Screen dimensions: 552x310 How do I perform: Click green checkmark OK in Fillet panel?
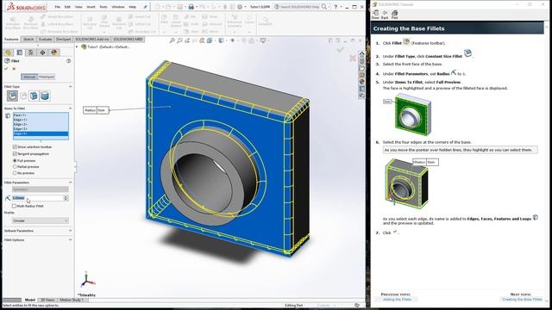[x=6, y=69]
